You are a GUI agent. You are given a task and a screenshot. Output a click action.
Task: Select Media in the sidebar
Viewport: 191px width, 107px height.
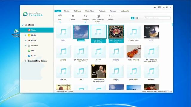point(37,30)
